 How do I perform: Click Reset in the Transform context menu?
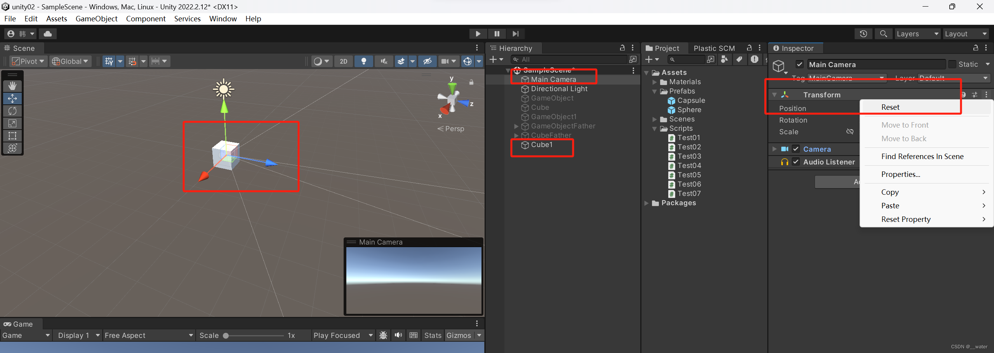coord(891,107)
